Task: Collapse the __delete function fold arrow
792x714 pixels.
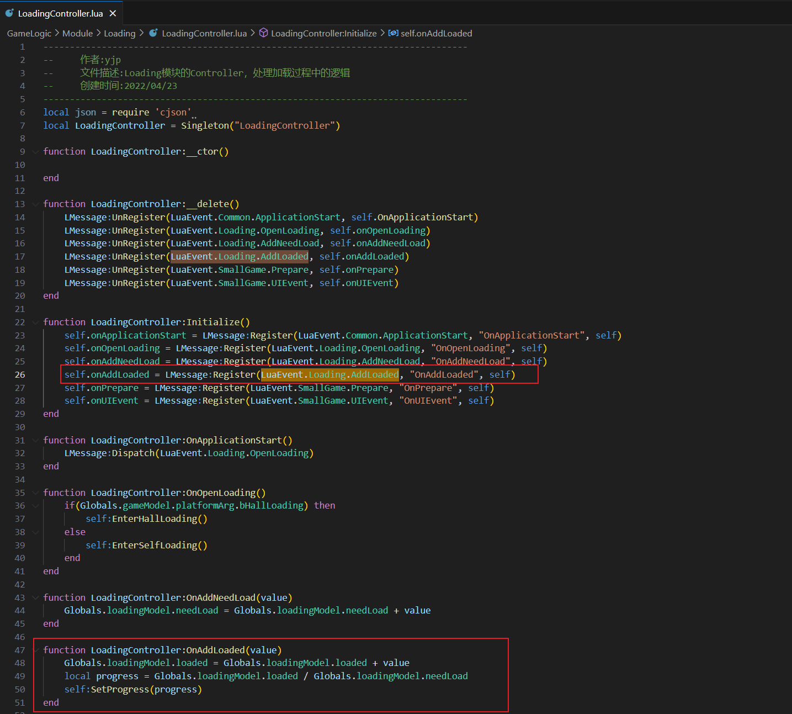Action: (x=36, y=204)
